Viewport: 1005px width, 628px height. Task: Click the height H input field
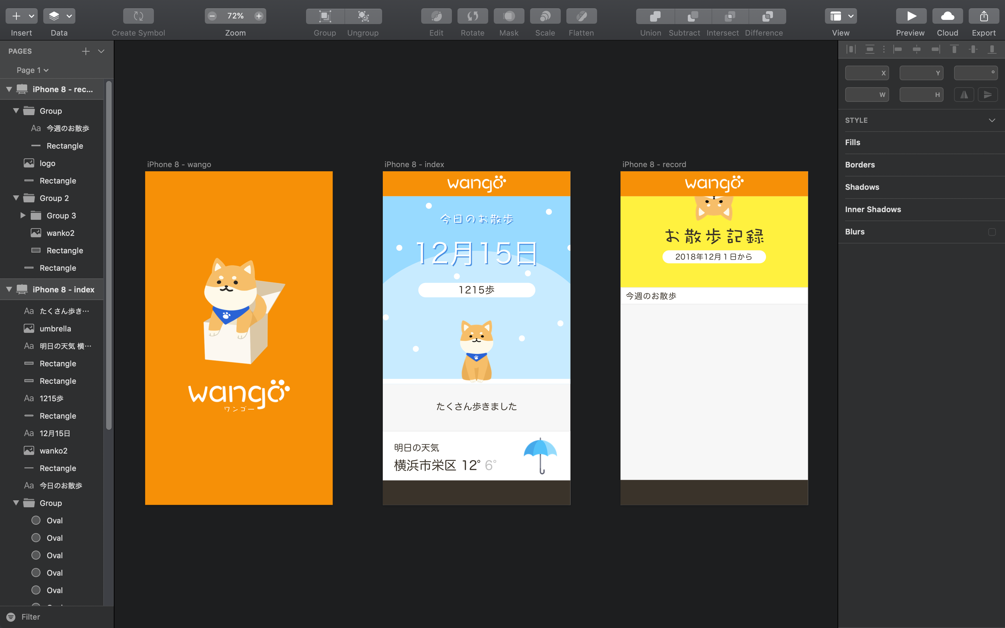[x=921, y=95]
